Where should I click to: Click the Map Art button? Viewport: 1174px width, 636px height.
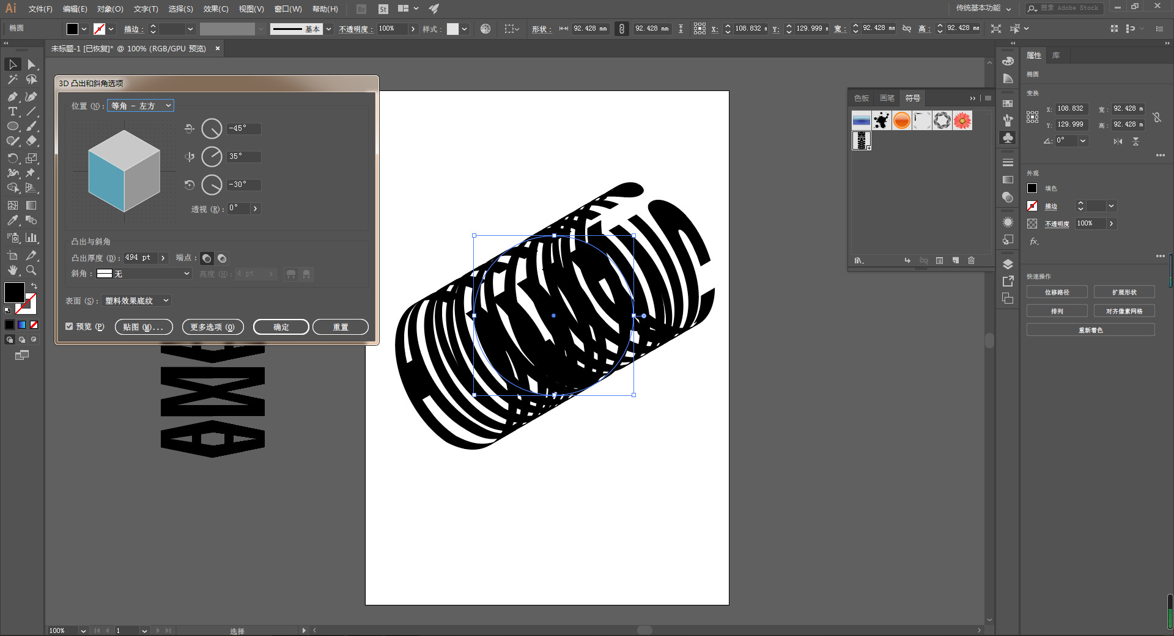click(x=144, y=327)
